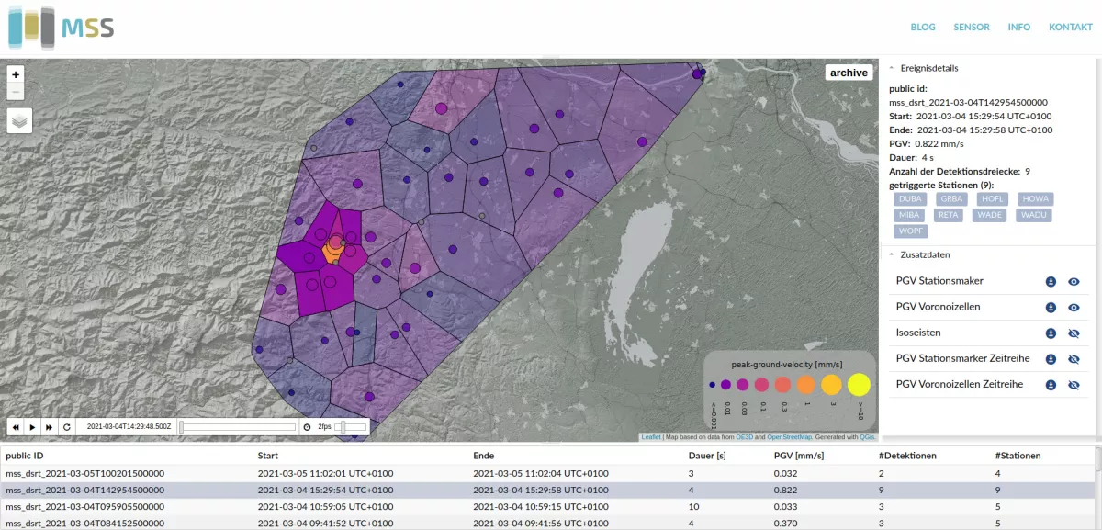Select event row mss_dsrt_2021-03-04T095905500000
This screenshot has width=1102, height=530.
pyautogui.click(x=84, y=506)
